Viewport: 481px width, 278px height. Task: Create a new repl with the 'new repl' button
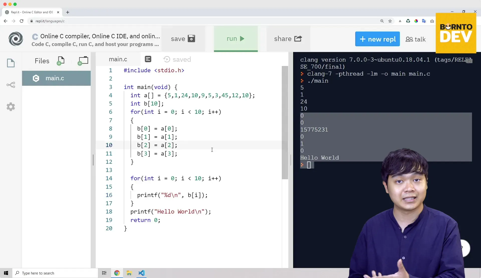(377, 39)
